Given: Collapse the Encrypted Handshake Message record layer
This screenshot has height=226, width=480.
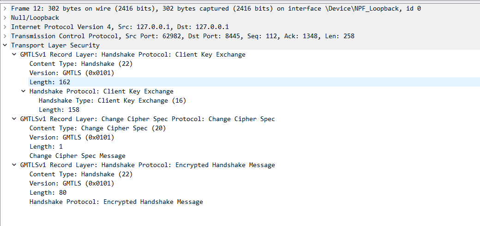Looking at the screenshot, I should click(14, 165).
